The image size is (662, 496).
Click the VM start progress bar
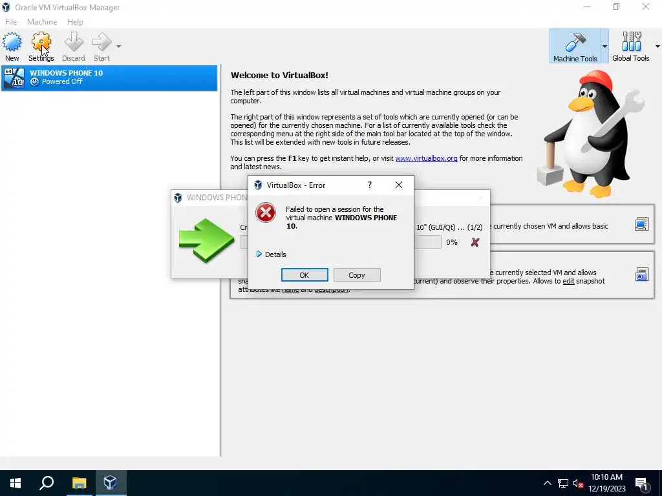tap(427, 242)
